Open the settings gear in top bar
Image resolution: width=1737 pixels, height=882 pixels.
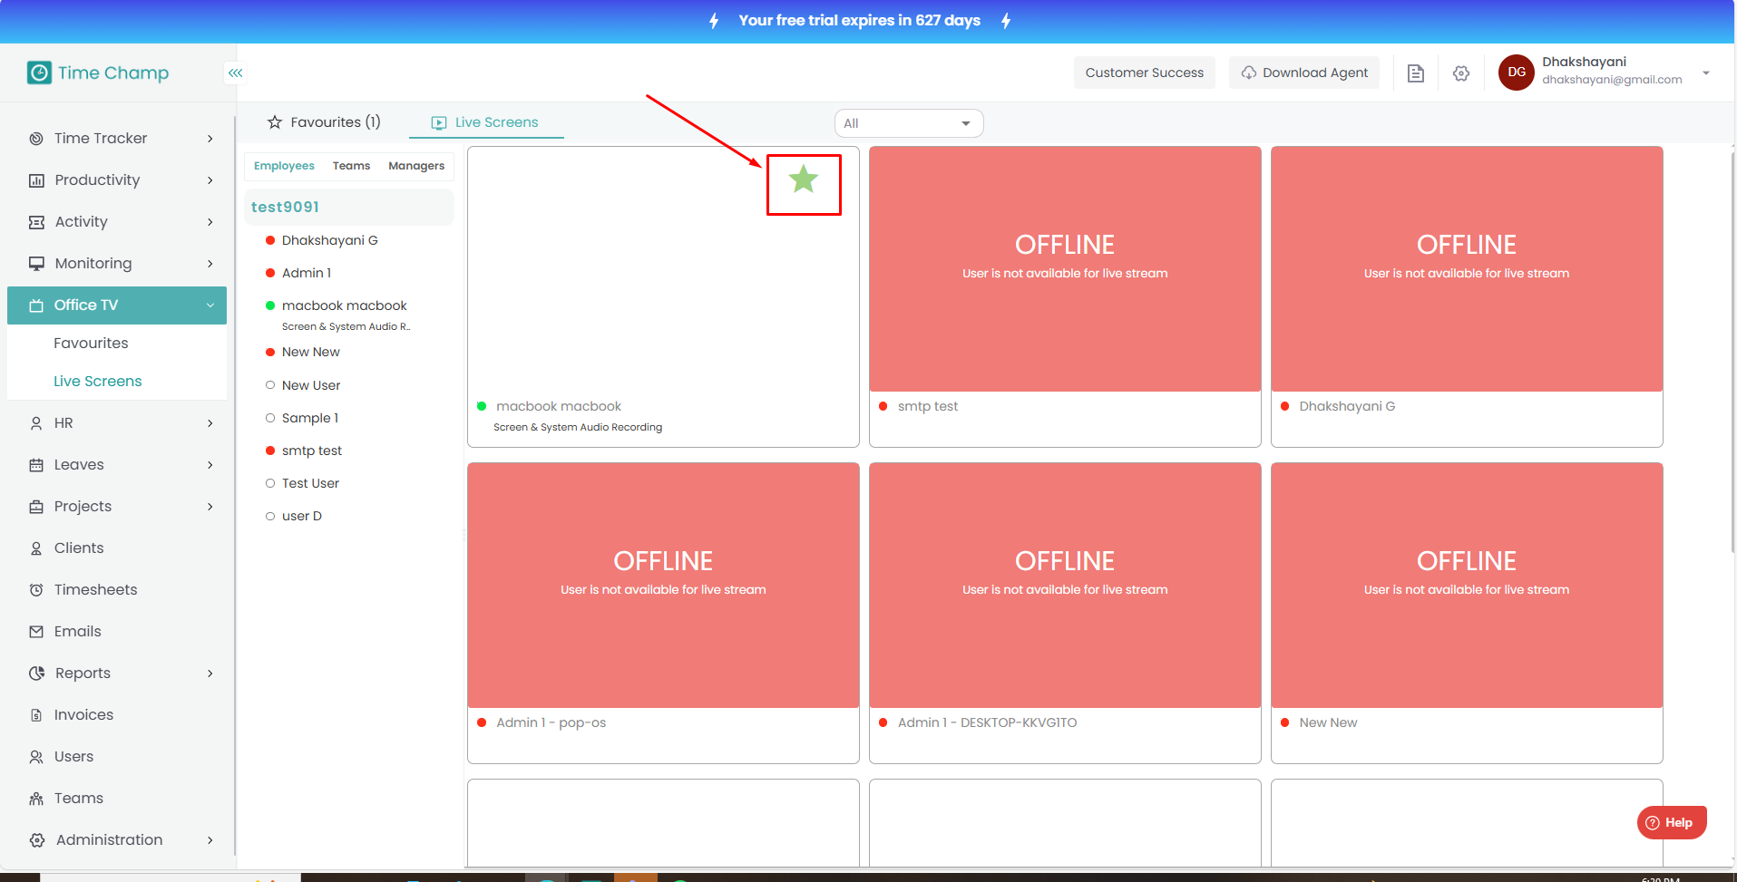point(1461,73)
